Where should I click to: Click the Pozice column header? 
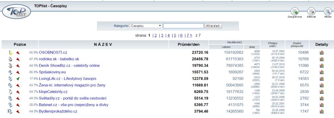20,45
